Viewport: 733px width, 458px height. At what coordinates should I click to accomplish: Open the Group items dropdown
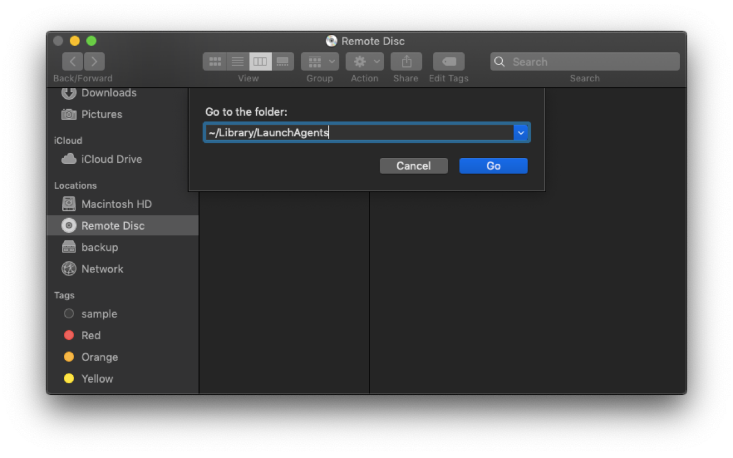tap(319, 61)
